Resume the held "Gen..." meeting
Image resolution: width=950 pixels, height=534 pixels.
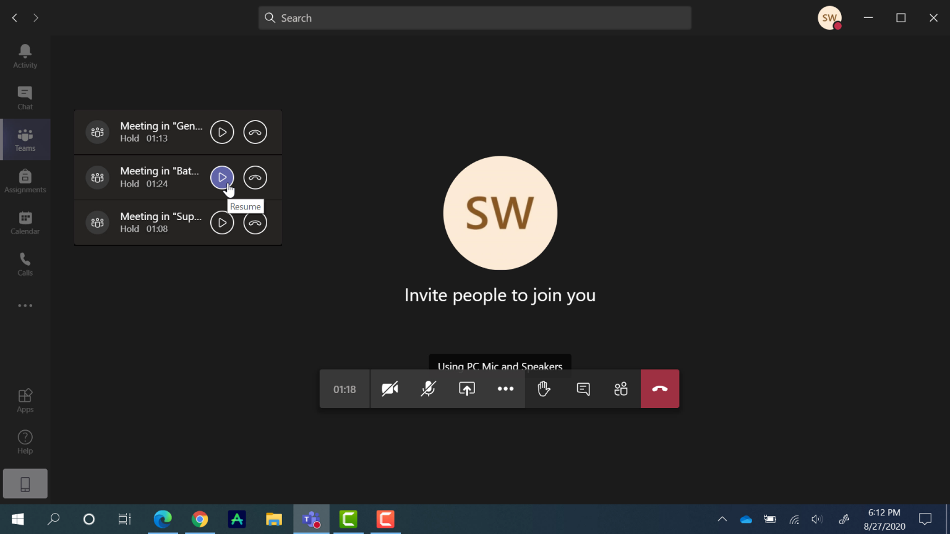click(222, 132)
